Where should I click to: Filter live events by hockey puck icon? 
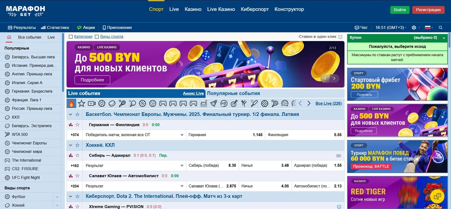click(x=112, y=104)
